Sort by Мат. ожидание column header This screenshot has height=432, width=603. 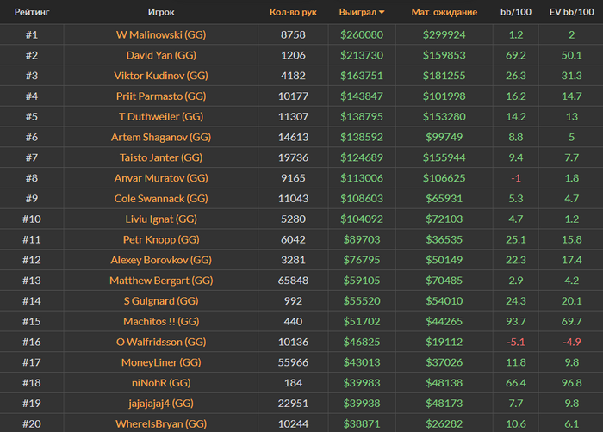pyautogui.click(x=444, y=13)
